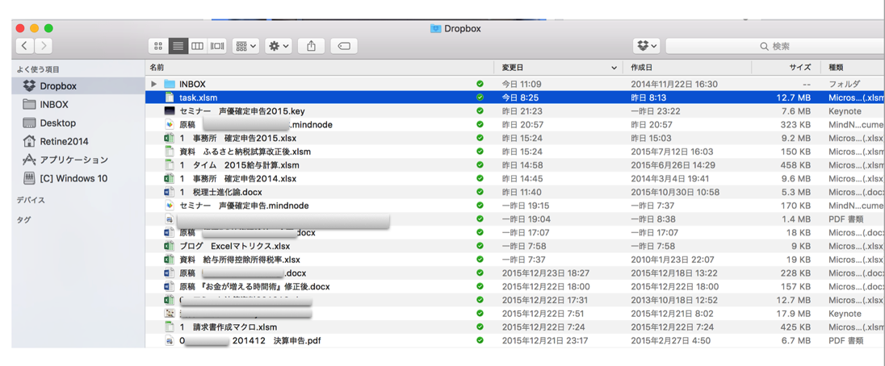Screen dimensions: 885x366
Task: Click the Excel icon of 1 事務所 確定申告2015.xlsx
Action: click(168, 138)
